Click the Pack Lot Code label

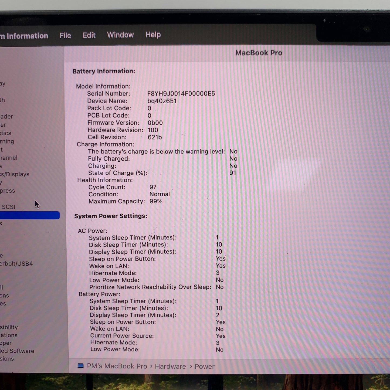tap(109, 108)
